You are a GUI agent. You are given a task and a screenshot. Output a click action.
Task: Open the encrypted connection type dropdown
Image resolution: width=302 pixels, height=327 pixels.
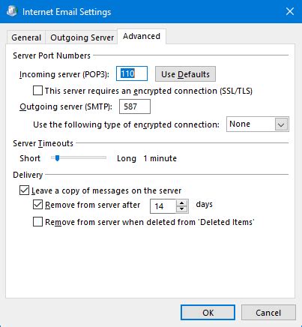[x=258, y=124]
